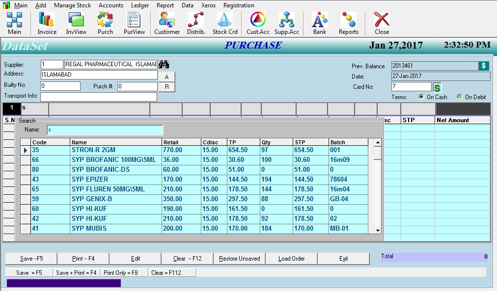Click the A button beside Address
Screen dimensions: 497x291
(166, 77)
